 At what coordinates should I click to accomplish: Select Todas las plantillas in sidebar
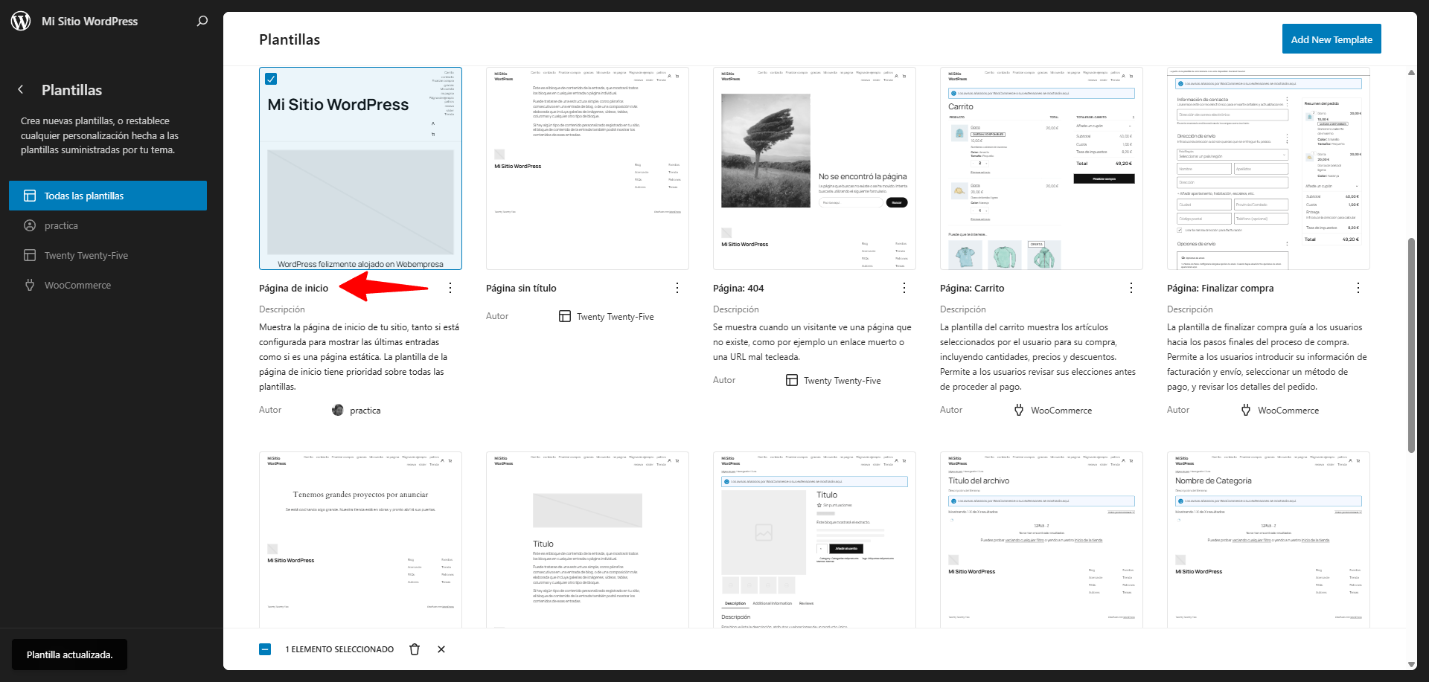point(108,196)
